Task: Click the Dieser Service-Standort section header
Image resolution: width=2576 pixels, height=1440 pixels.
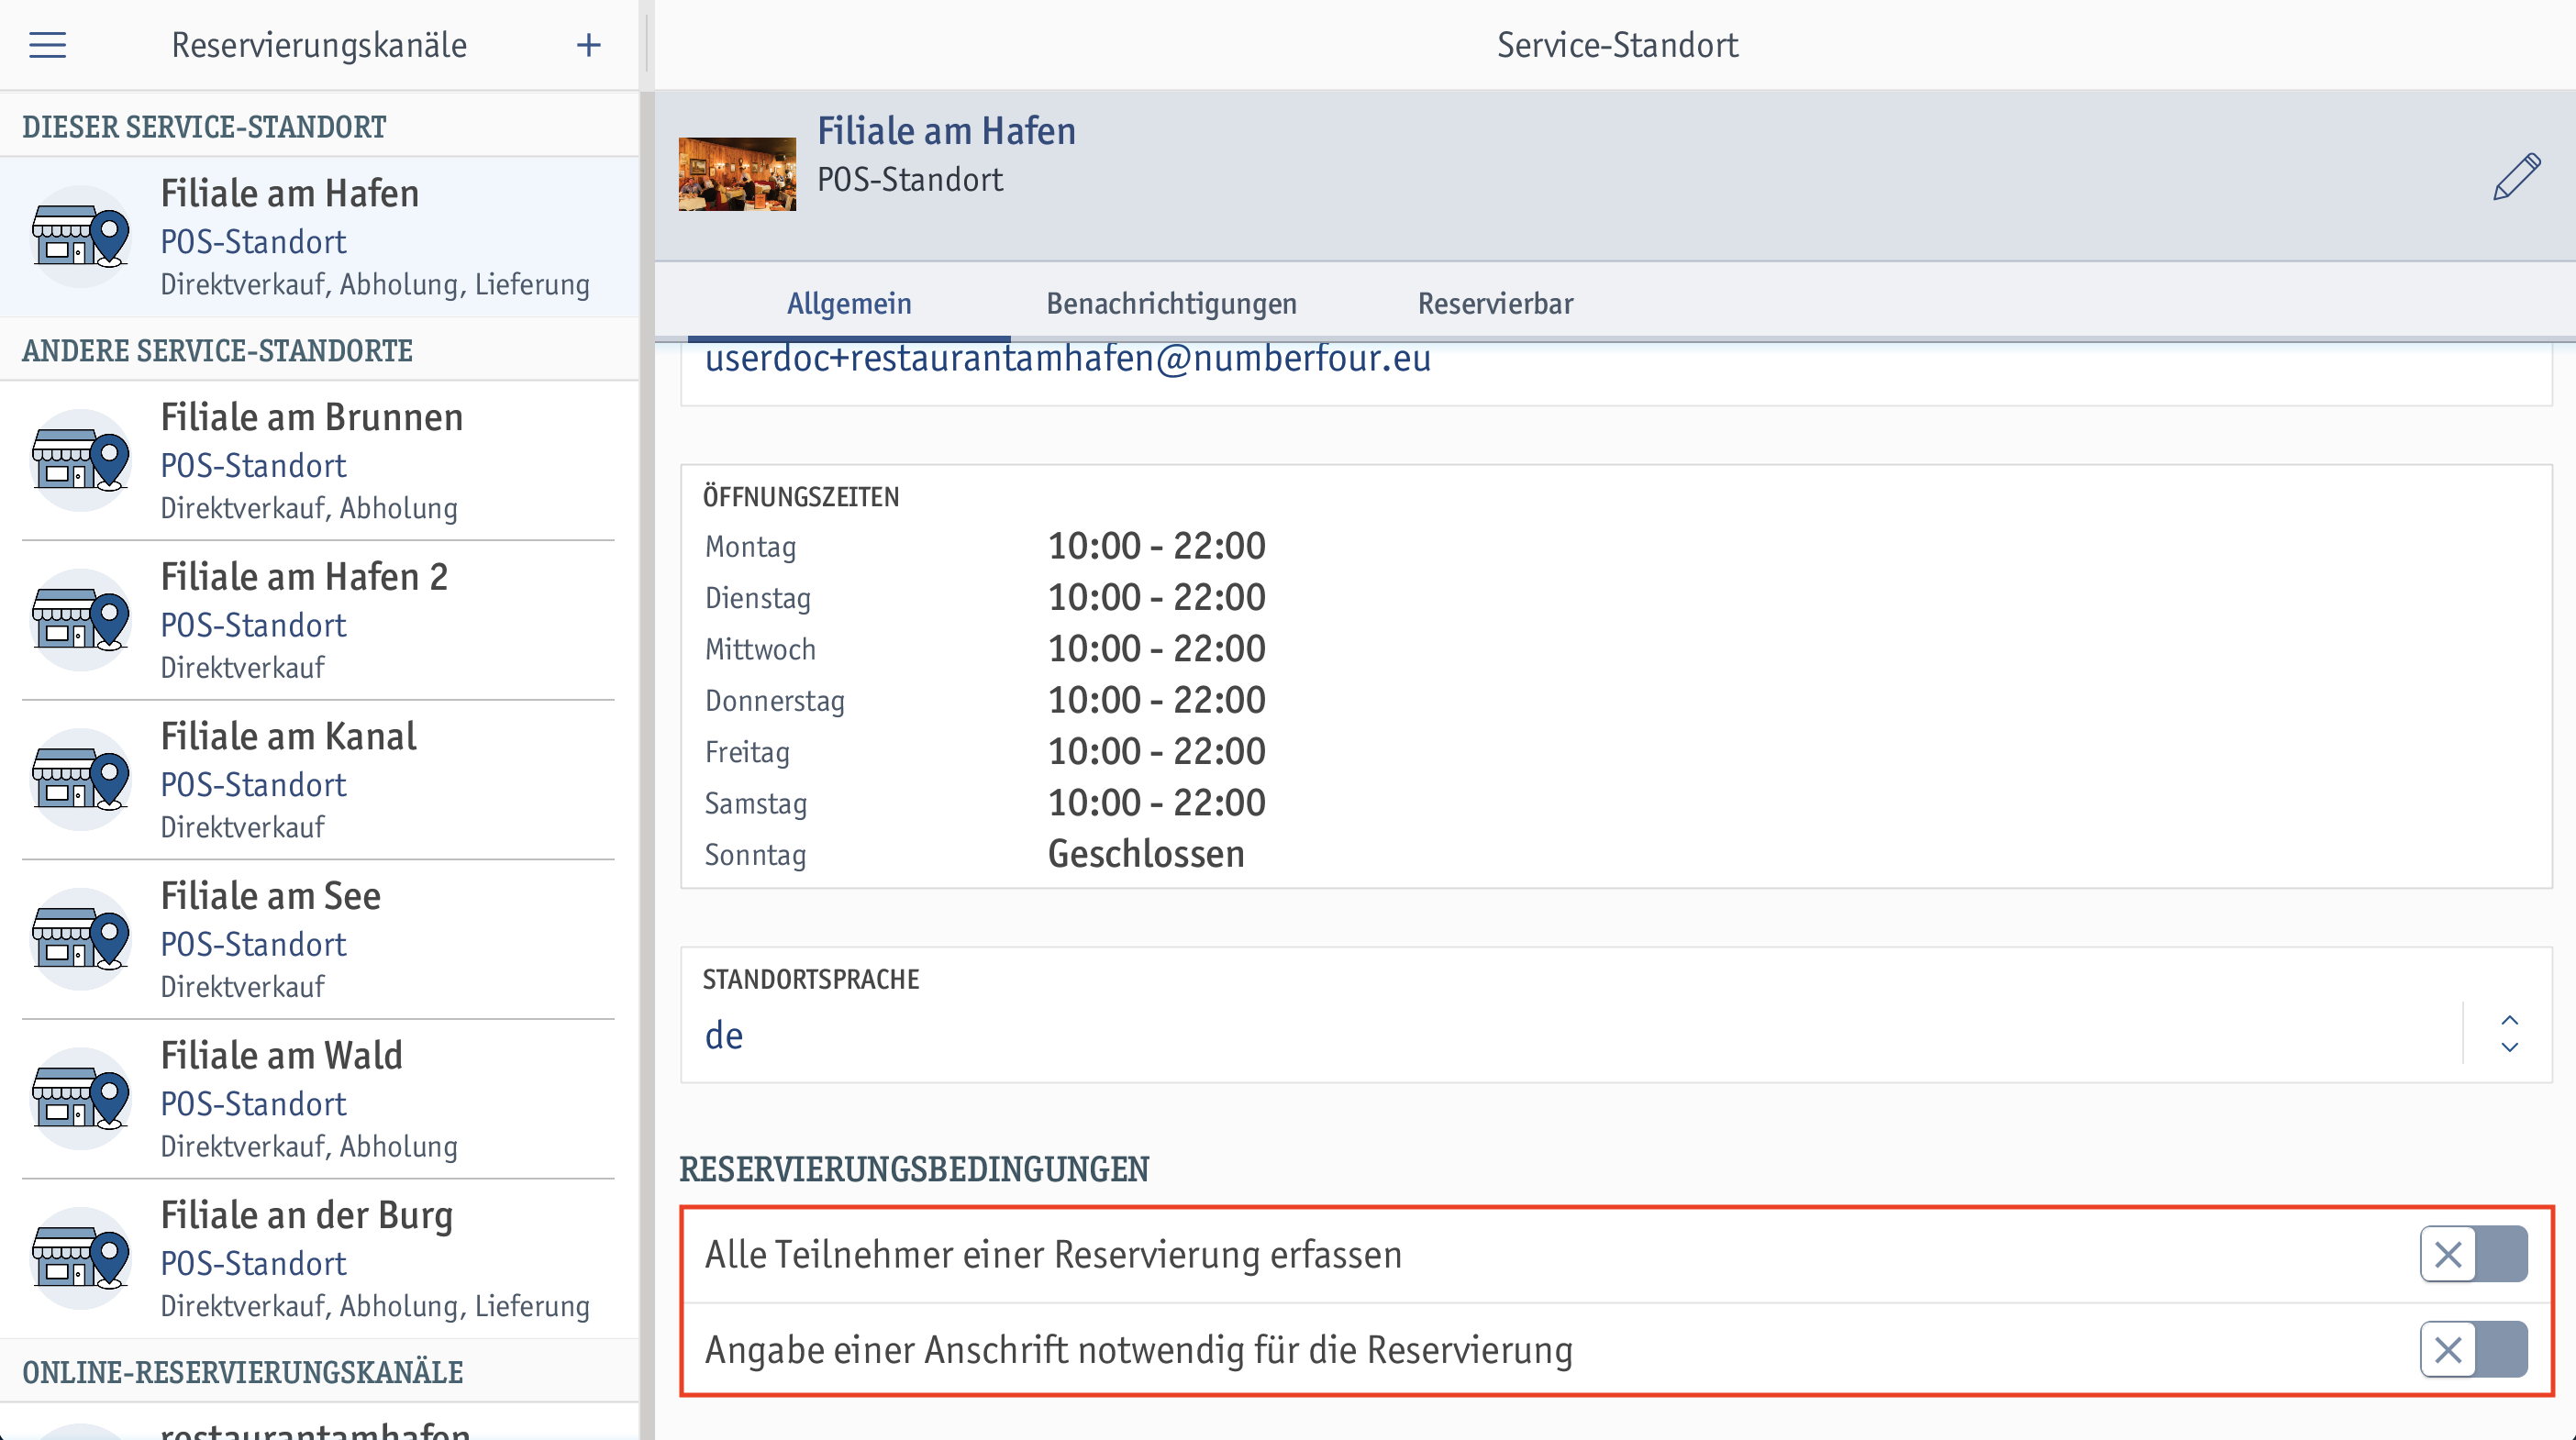Action: (x=204, y=127)
